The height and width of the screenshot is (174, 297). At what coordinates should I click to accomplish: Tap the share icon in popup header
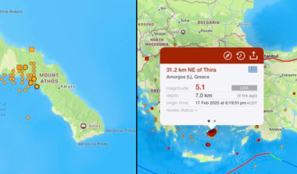(x=253, y=55)
